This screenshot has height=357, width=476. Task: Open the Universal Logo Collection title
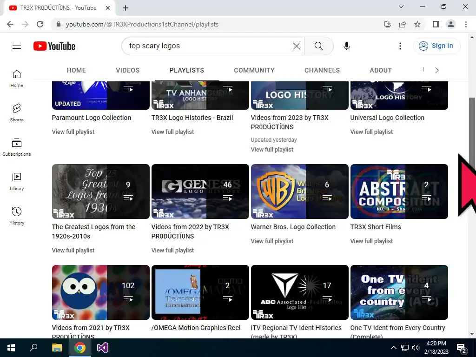pyautogui.click(x=387, y=118)
